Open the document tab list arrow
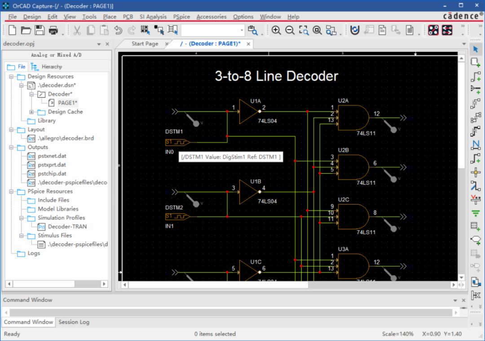 click(x=463, y=44)
